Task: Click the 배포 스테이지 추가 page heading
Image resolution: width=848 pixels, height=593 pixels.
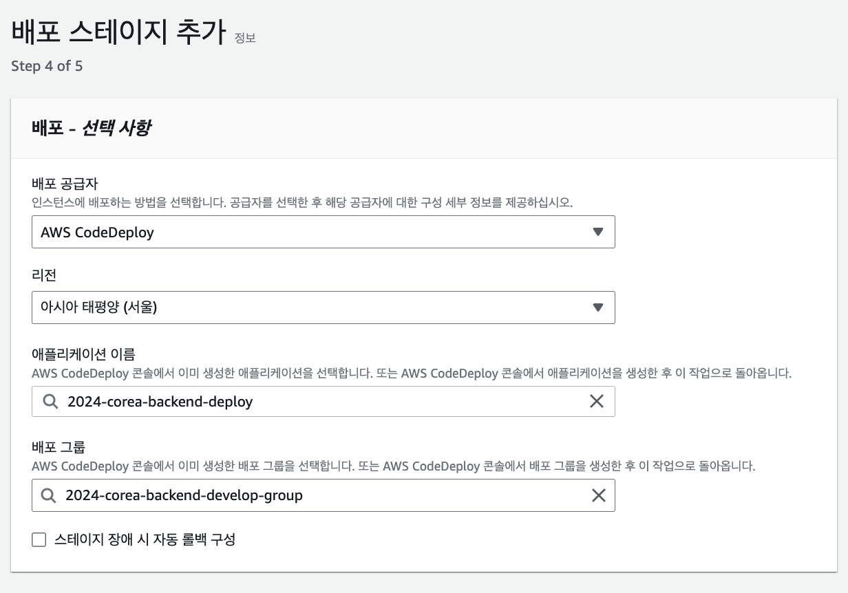Action: click(x=118, y=33)
